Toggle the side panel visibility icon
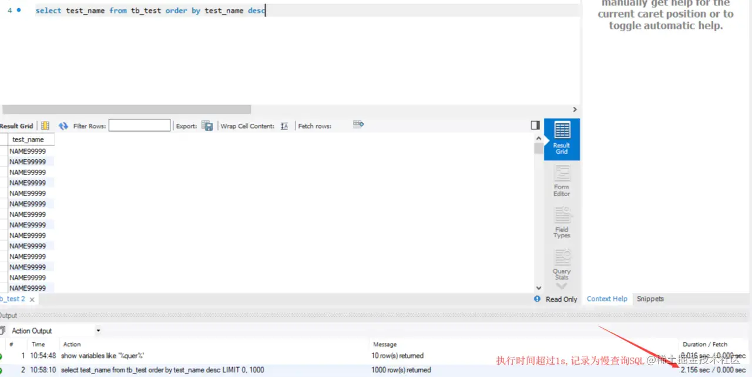The width and height of the screenshot is (752, 377). (x=535, y=125)
